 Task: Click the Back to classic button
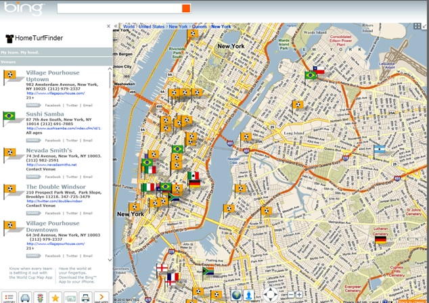point(411,302)
